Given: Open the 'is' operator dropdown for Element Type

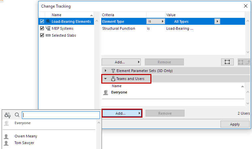Looking at the screenshot, I should tap(156, 21).
